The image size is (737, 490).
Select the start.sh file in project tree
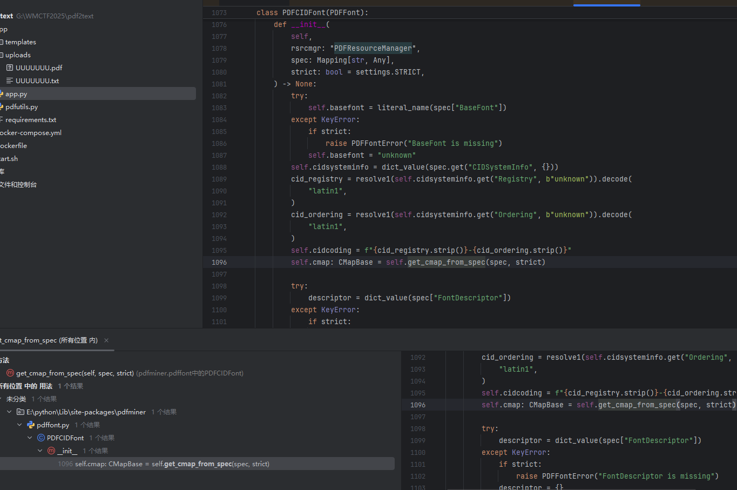click(9, 158)
